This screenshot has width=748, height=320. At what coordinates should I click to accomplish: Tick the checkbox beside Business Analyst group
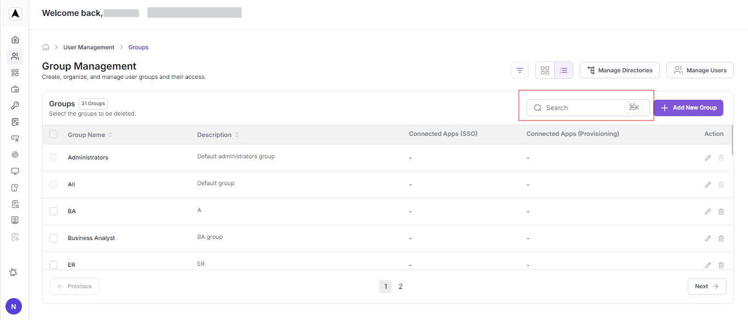tap(53, 238)
